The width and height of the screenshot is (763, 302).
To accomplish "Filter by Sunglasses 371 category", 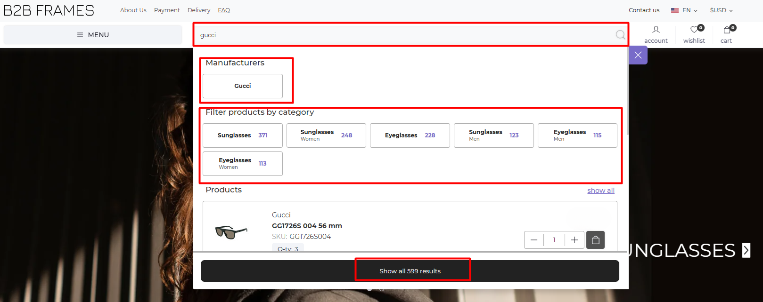I will (x=243, y=135).
